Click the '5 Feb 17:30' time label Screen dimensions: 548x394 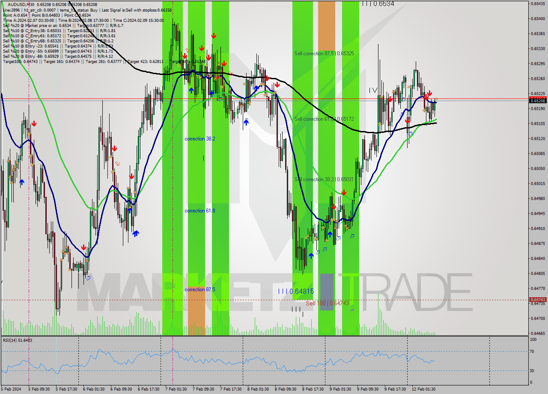coord(67,389)
